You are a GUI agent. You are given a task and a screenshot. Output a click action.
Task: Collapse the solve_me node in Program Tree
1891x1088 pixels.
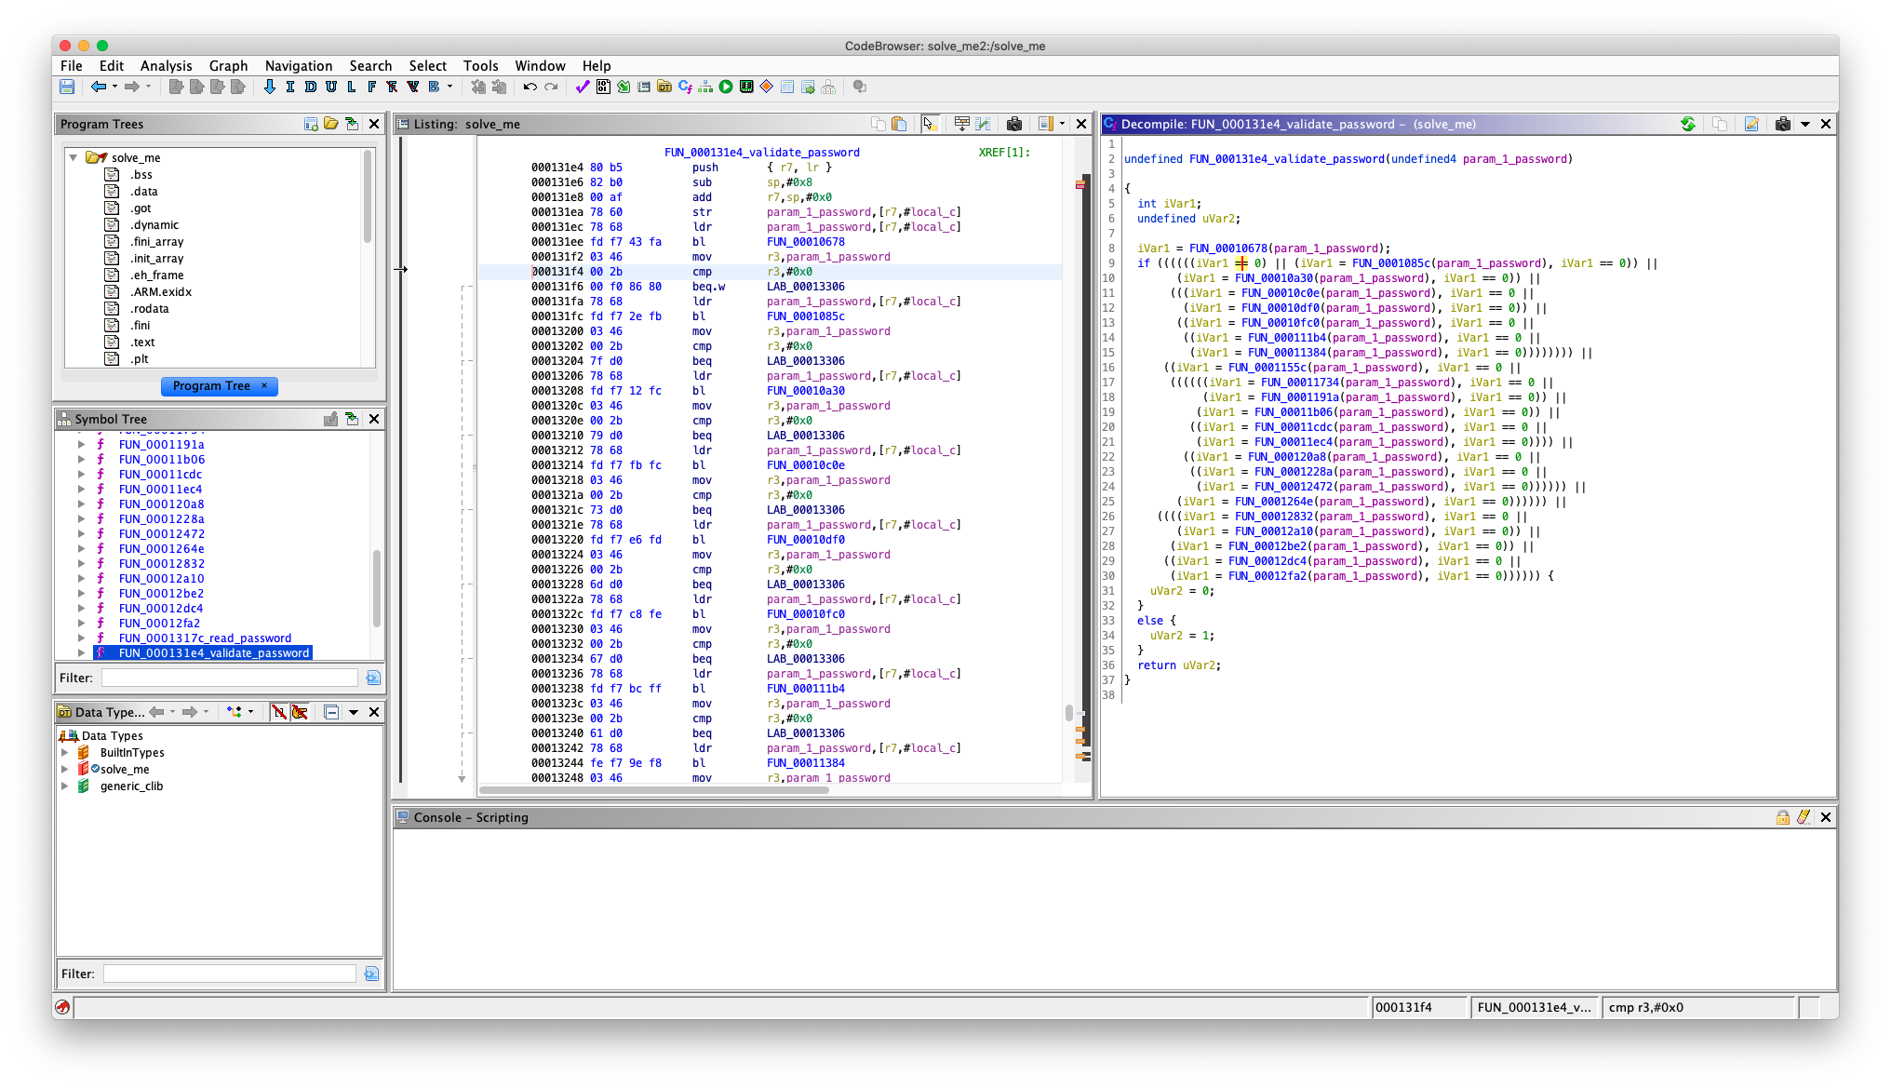click(74, 157)
